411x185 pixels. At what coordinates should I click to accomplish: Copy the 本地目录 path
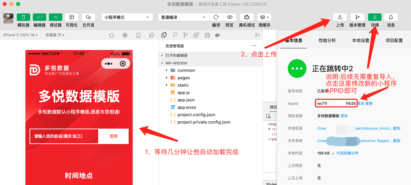(397, 128)
